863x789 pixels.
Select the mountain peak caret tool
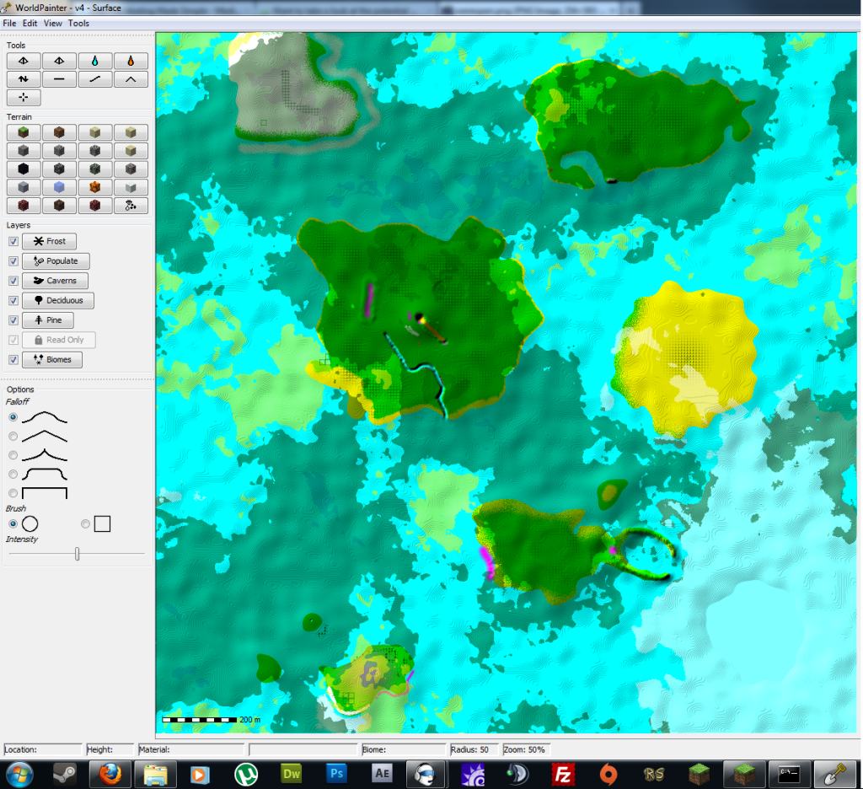point(131,79)
